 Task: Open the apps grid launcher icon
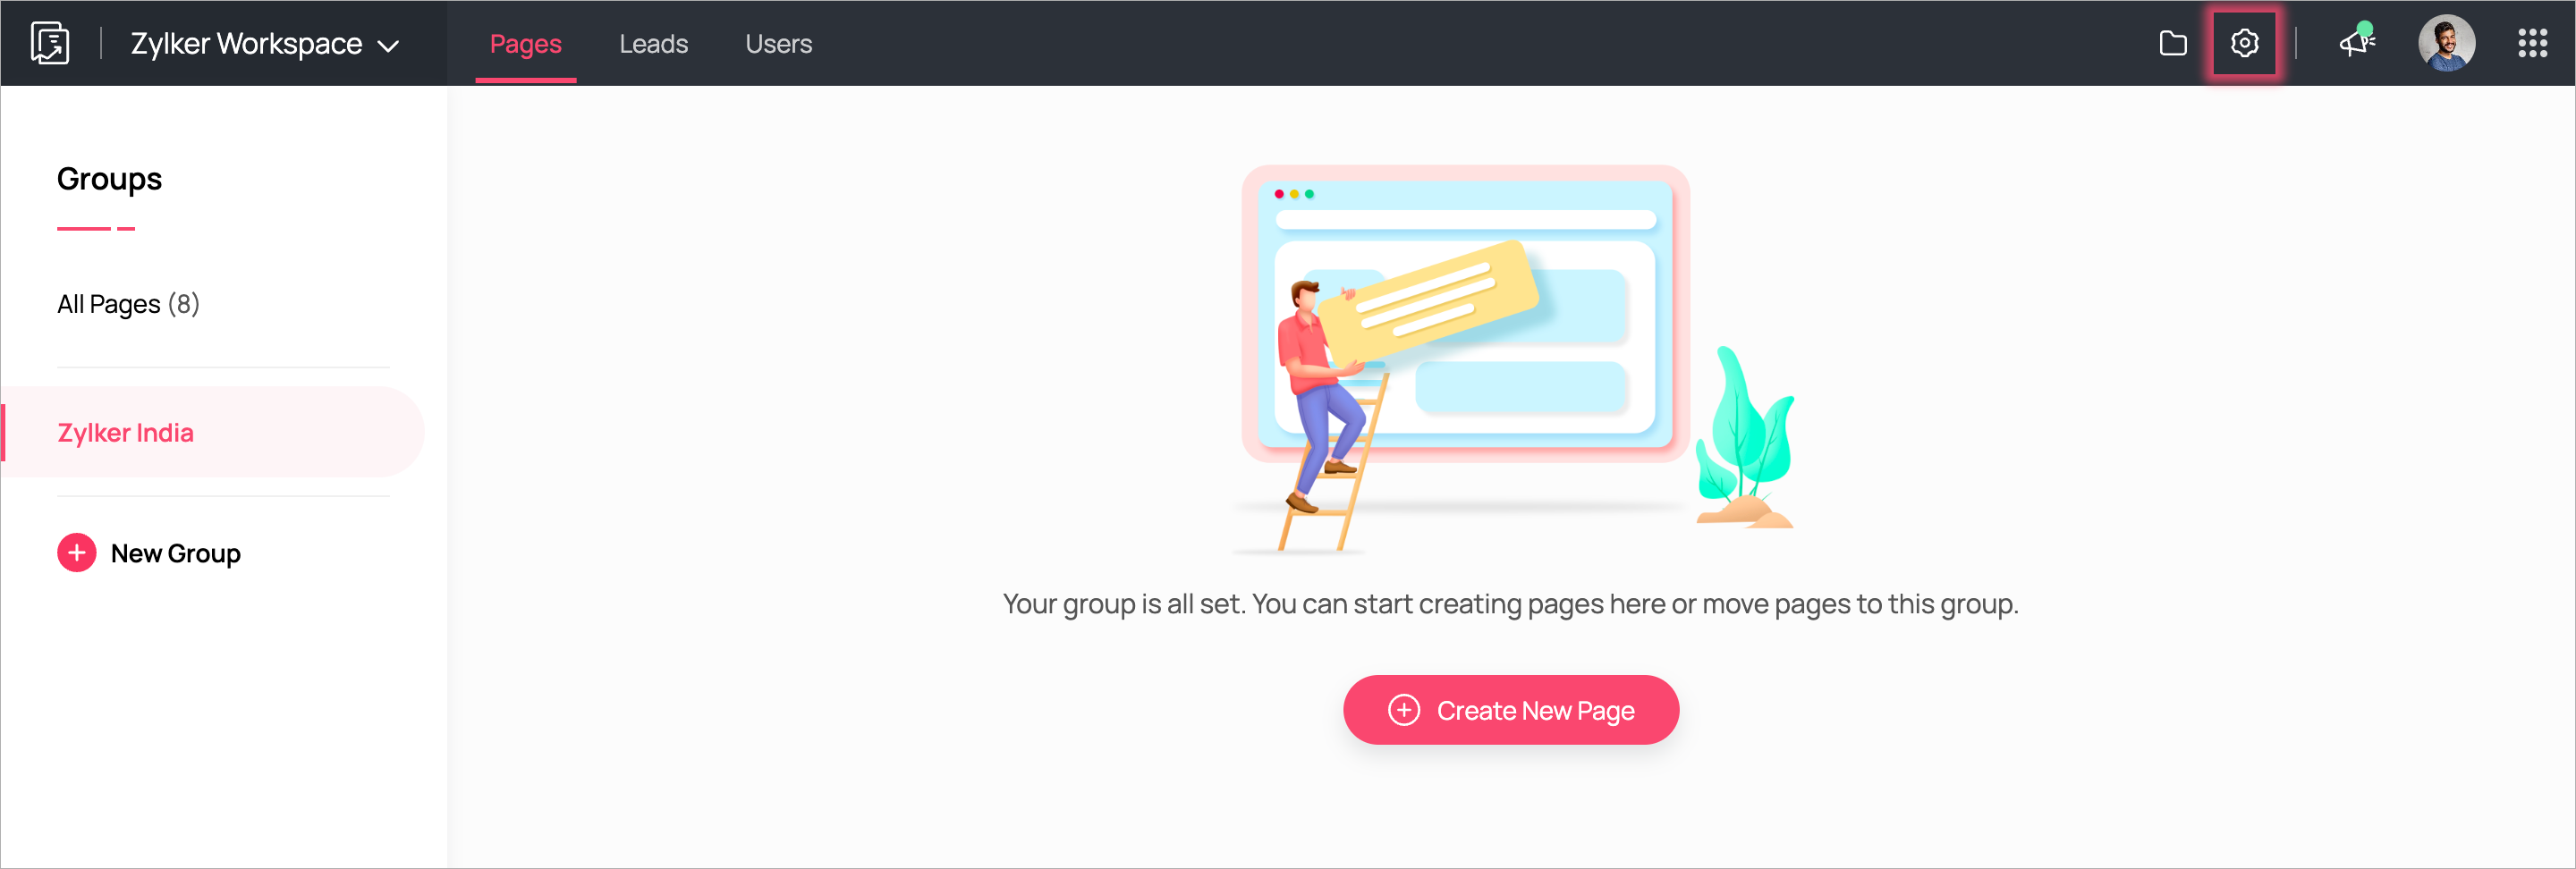tap(2532, 43)
